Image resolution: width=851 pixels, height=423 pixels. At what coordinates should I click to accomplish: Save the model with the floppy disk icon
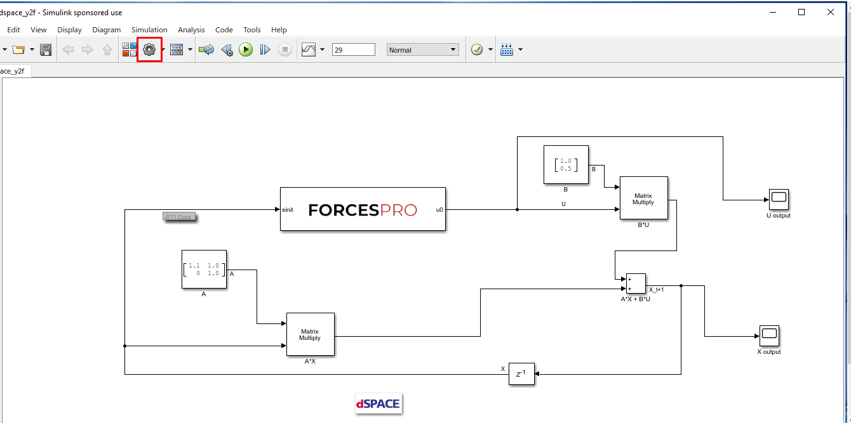46,49
